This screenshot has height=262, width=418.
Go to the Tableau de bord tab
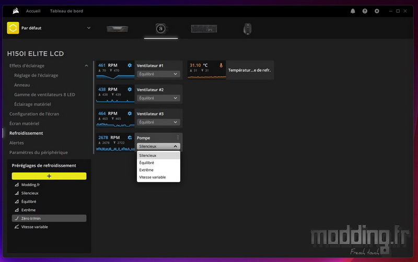click(66, 11)
